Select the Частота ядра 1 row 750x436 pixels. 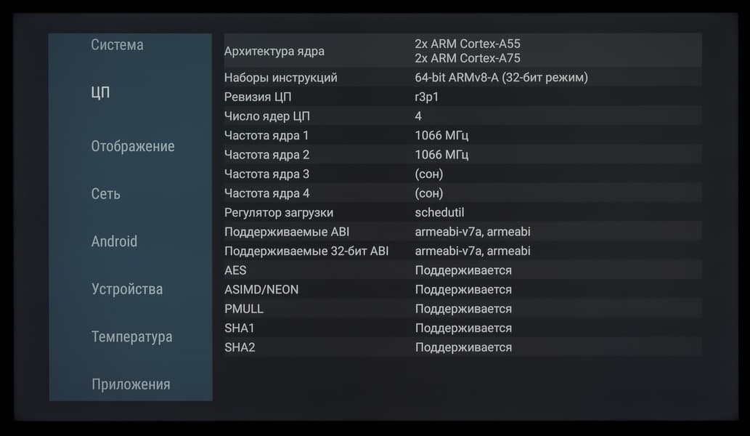point(462,135)
